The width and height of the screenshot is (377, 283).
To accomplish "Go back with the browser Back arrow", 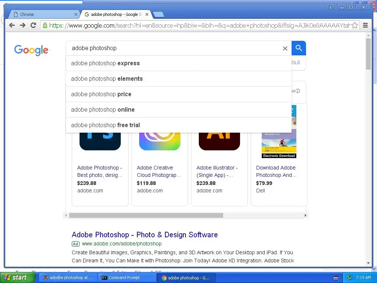I will click(x=12, y=25).
